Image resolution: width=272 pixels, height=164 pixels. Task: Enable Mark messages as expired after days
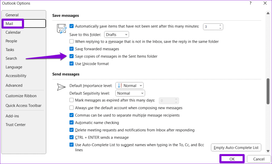[x=71, y=100]
